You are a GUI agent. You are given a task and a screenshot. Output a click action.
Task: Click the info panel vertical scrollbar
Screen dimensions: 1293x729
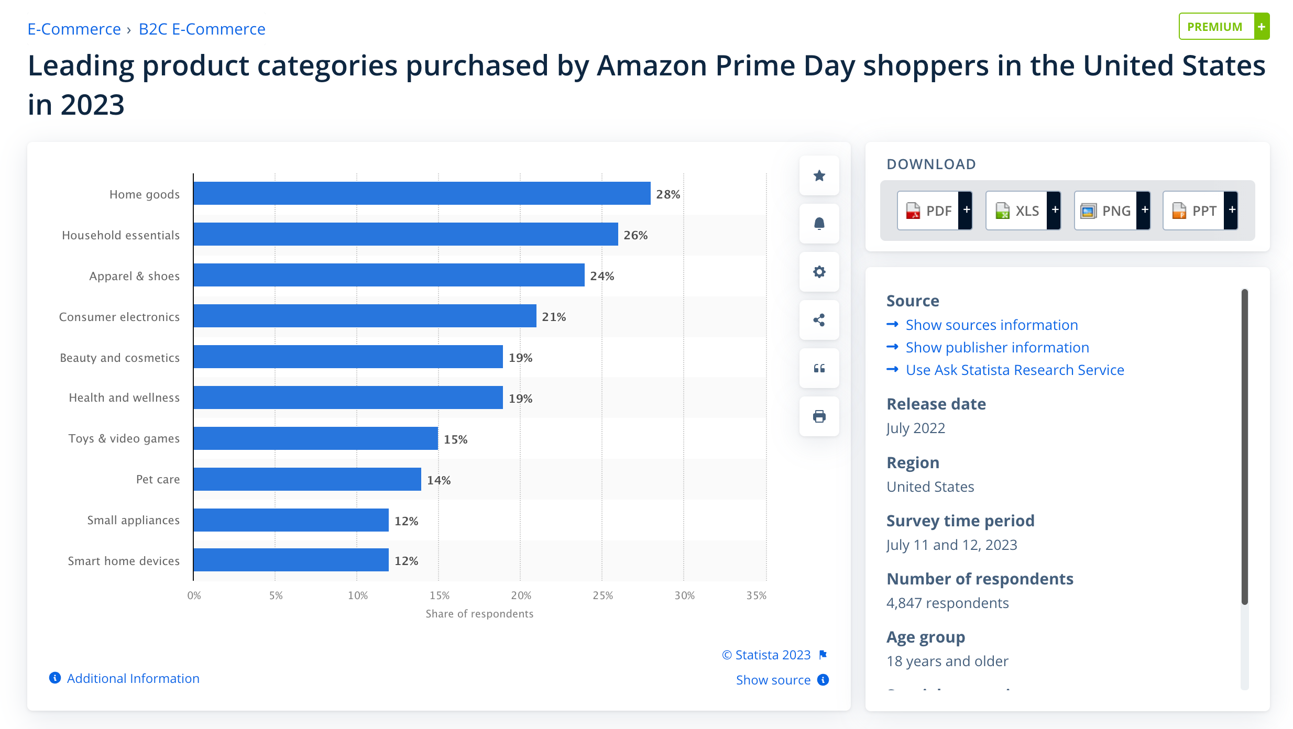click(x=1244, y=447)
